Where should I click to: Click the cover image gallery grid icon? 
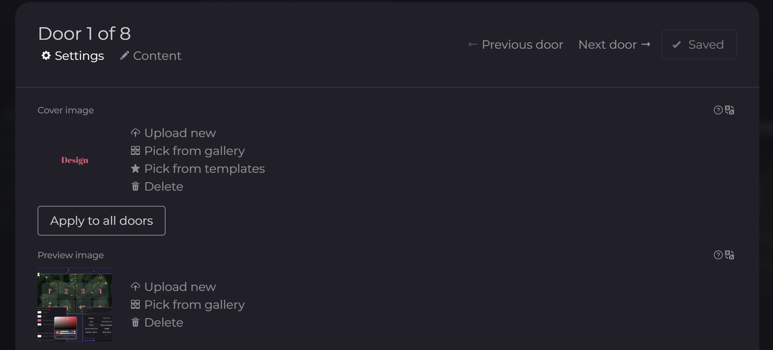pos(135,150)
